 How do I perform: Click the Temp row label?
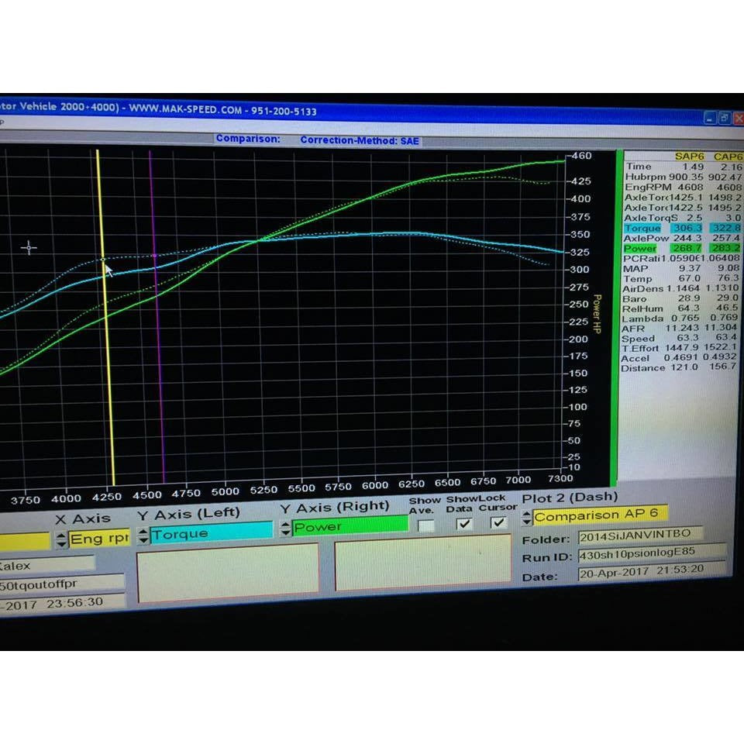tap(637, 279)
